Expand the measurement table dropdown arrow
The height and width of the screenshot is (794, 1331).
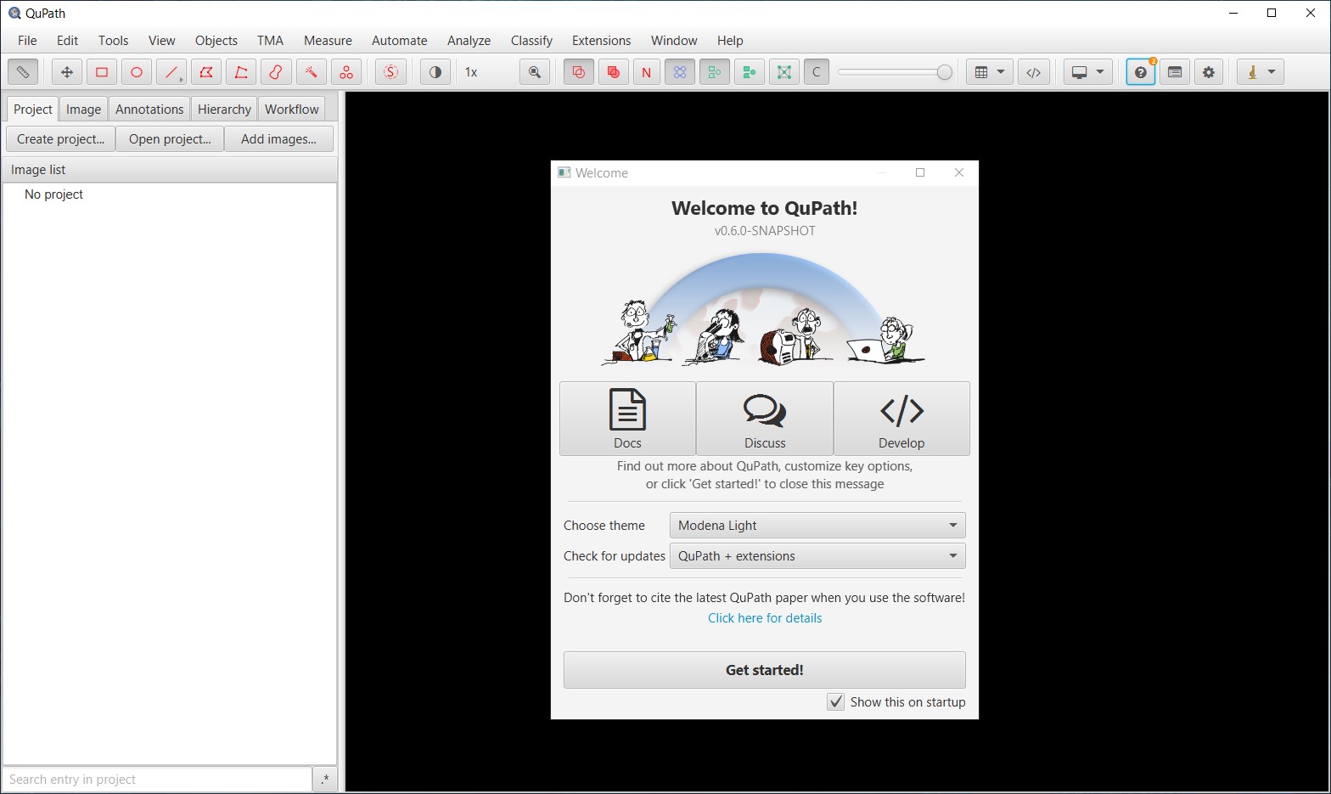1001,72
